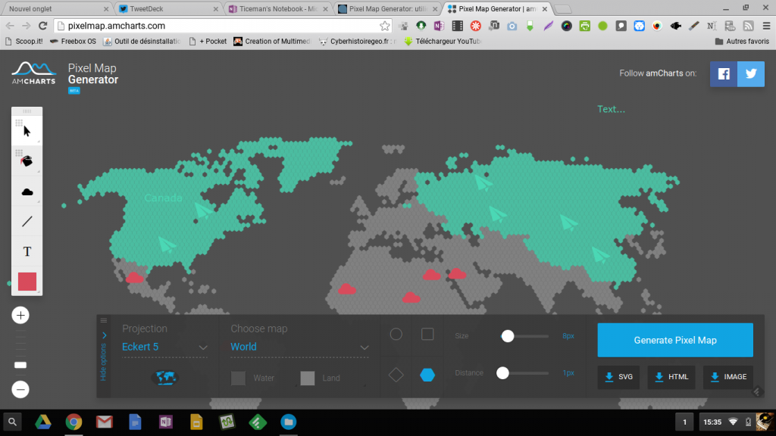This screenshot has width=776, height=436.
Task: Select the paint bucket fill tool
Action: click(x=27, y=161)
